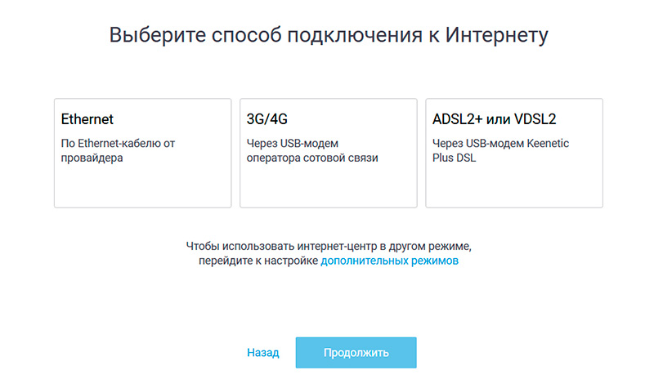
Task: Click the 'Через USB-модем оператора сотовой связи' description
Action: pos(312,150)
